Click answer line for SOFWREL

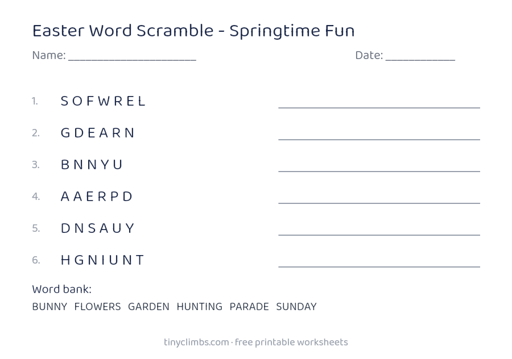[x=379, y=107]
